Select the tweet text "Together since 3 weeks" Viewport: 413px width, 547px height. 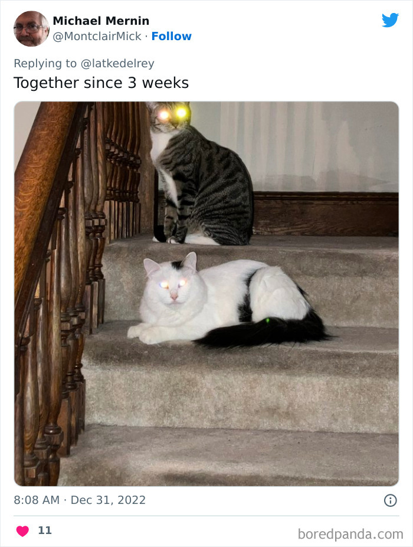click(101, 83)
